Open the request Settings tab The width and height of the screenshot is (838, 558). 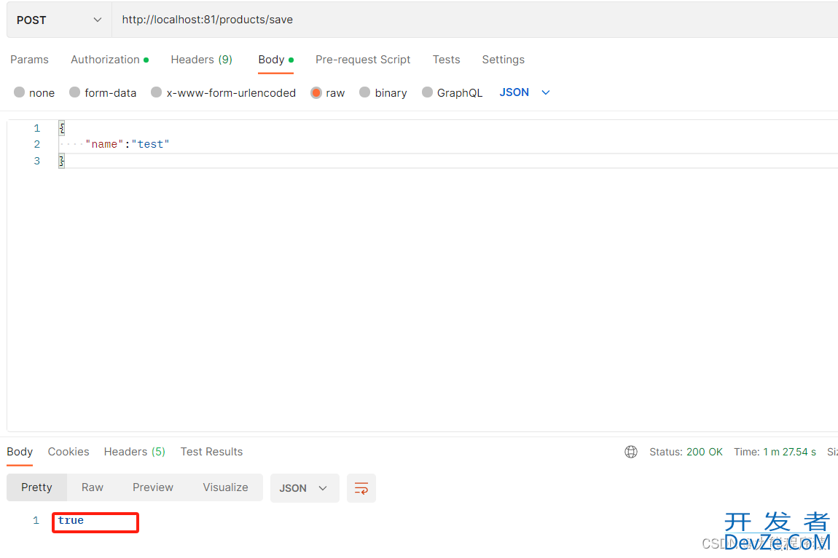(x=503, y=60)
